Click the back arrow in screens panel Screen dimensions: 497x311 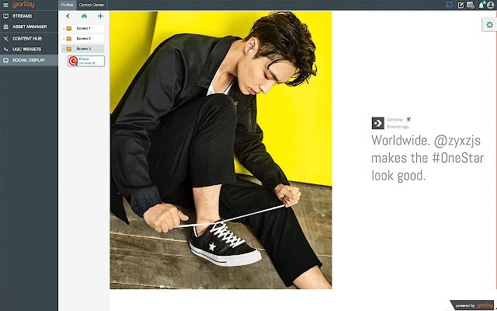(68, 16)
